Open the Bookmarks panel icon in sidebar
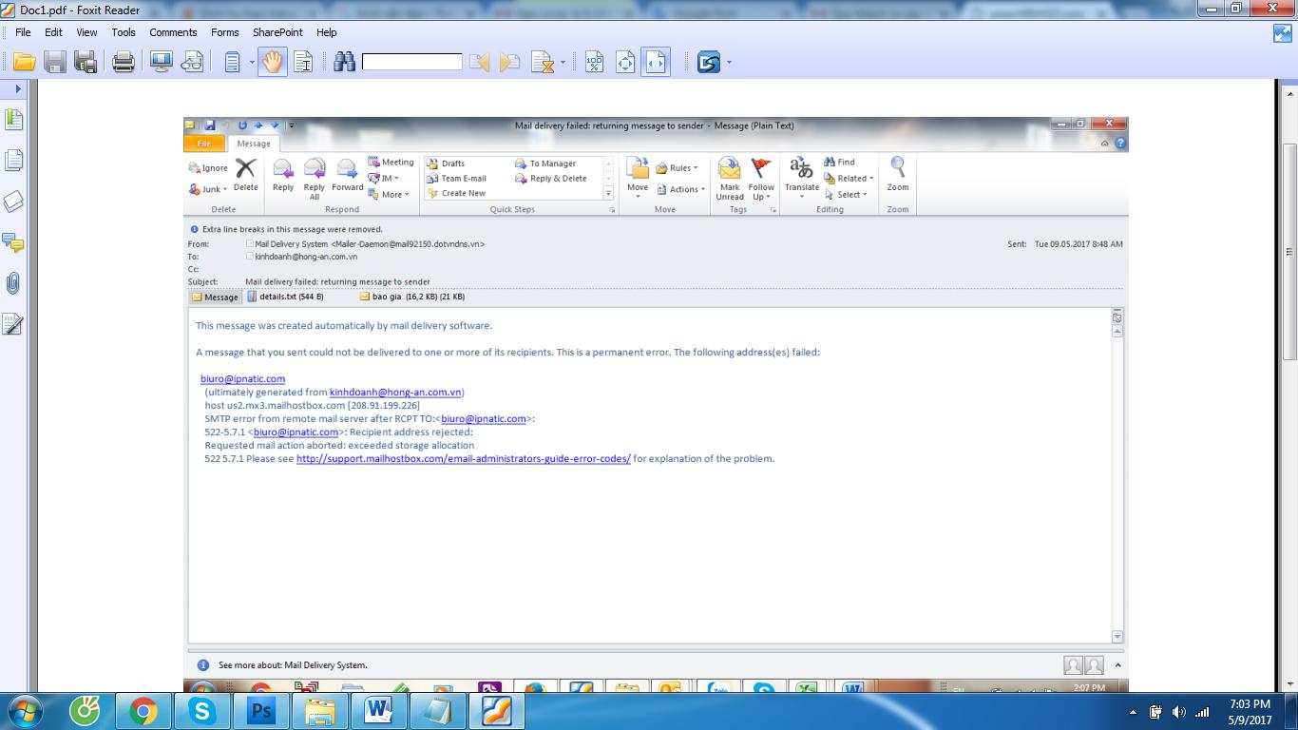 13,120
